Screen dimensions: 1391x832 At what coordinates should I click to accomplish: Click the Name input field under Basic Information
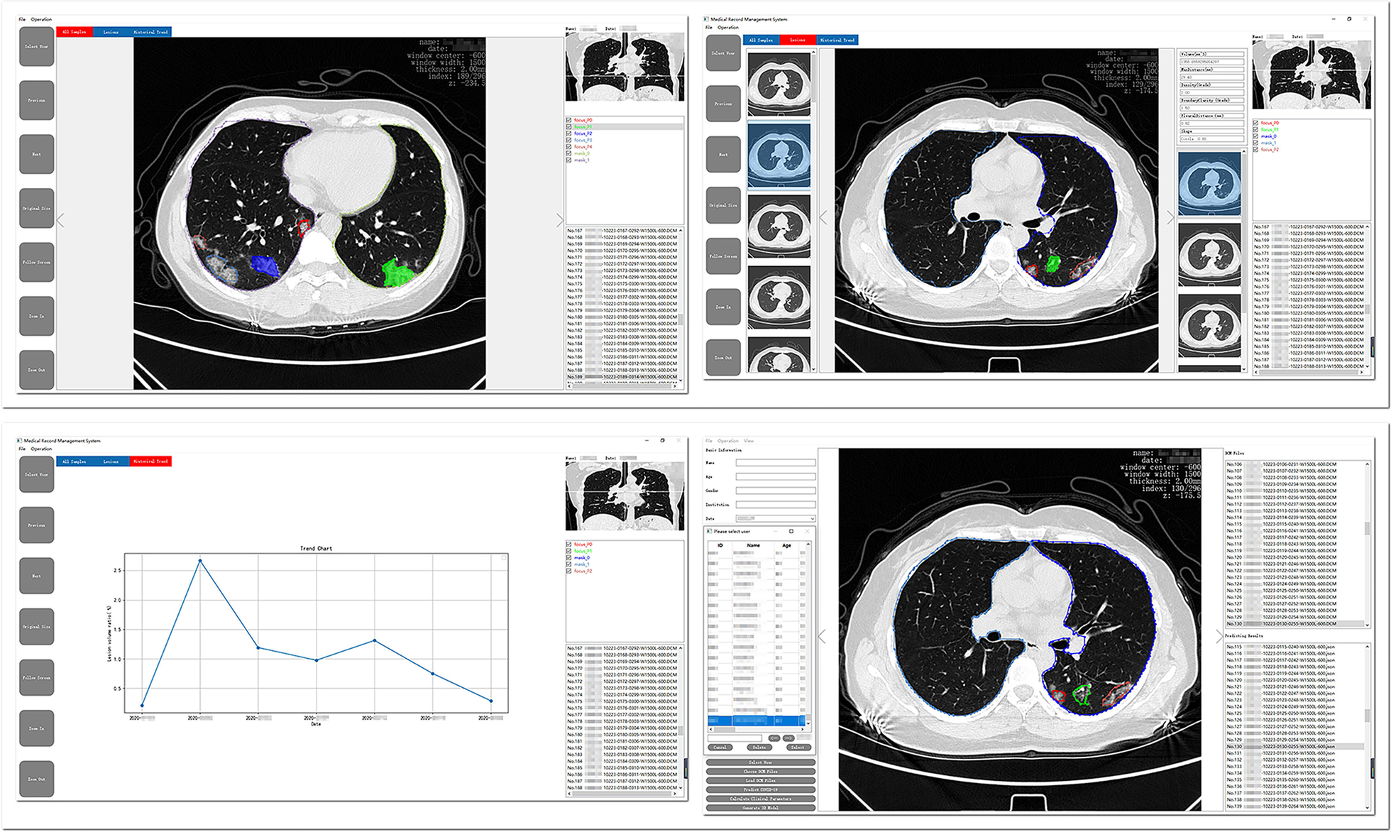pos(775,463)
